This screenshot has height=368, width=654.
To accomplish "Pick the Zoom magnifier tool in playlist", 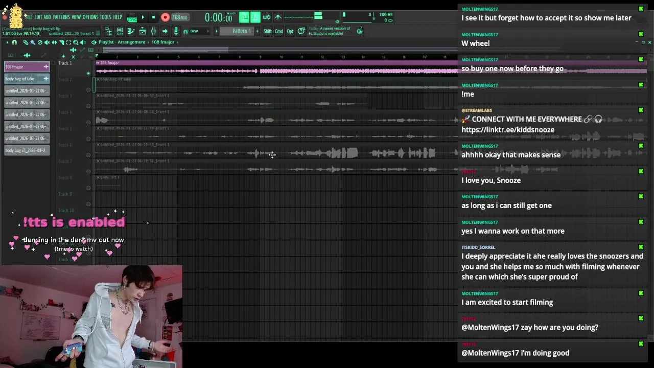I will tap(76, 42).
